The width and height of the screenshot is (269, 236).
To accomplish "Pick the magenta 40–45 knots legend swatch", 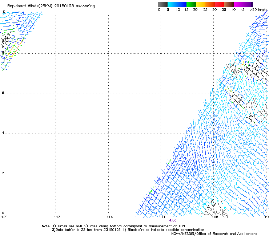I will click(238, 4).
